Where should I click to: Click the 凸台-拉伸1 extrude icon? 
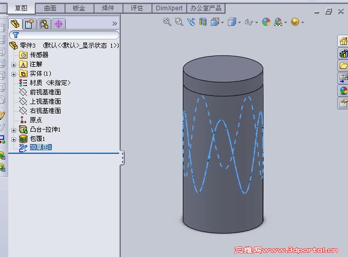(23, 130)
